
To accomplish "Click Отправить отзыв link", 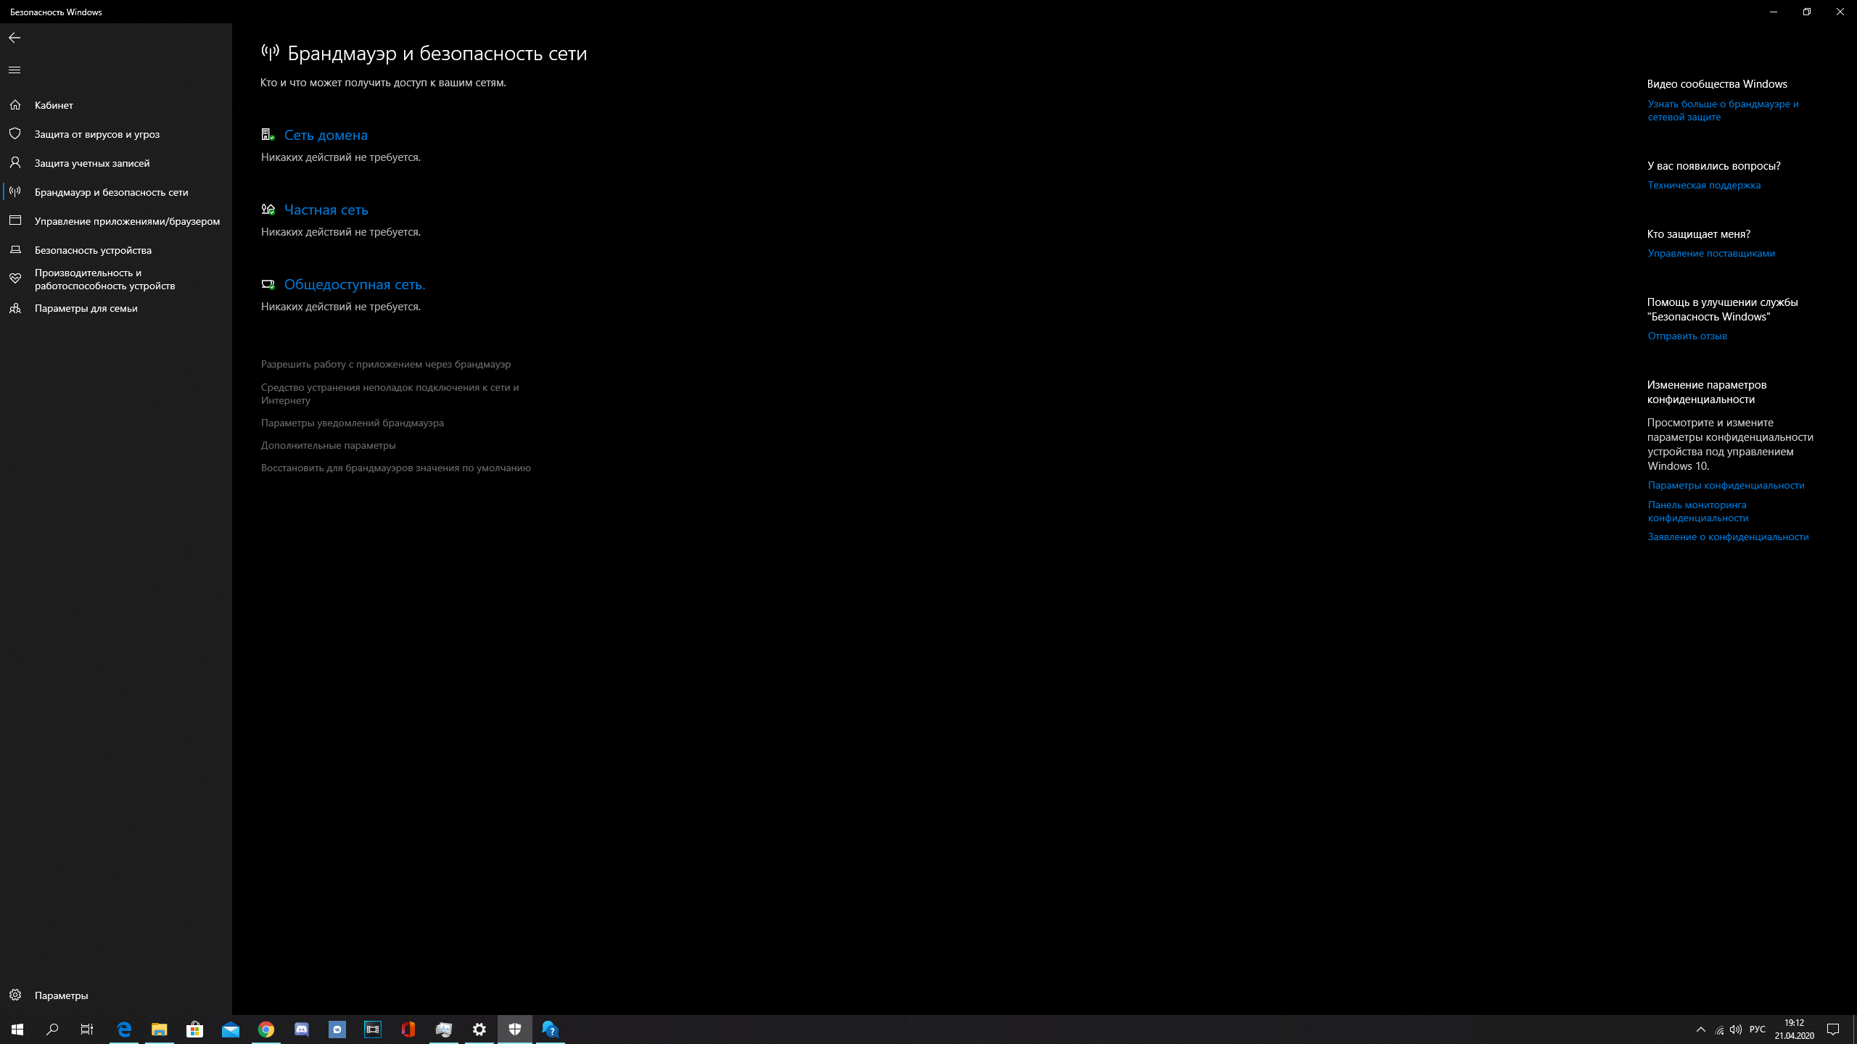I will tap(1687, 336).
